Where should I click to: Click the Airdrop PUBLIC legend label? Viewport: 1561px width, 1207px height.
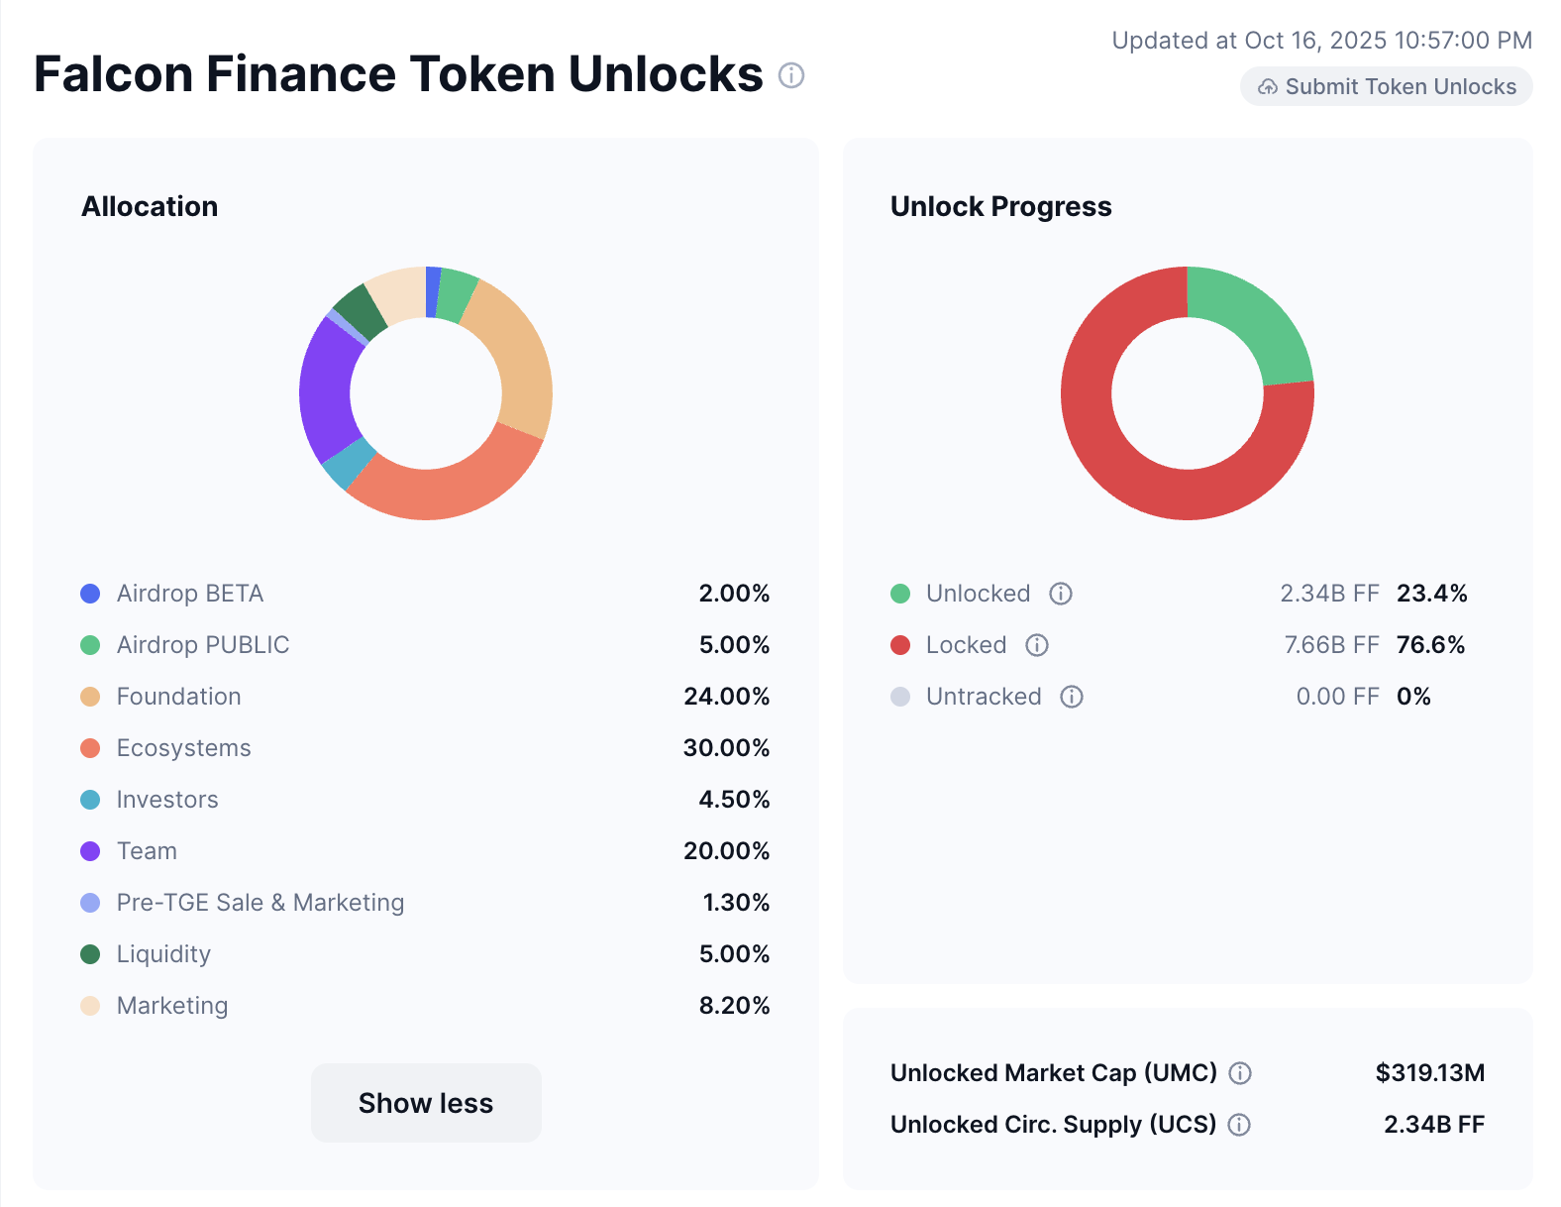pos(203,645)
